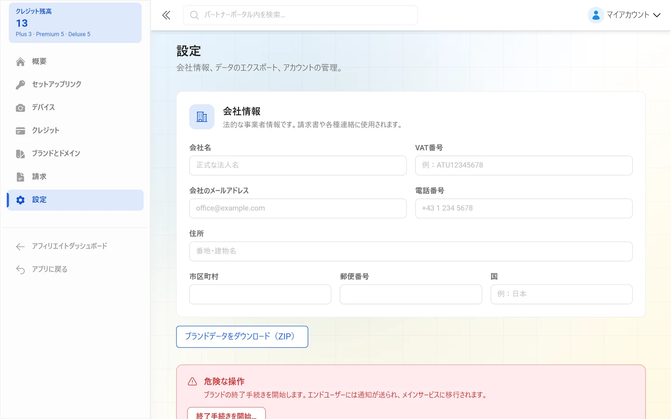
Task: Click the 電話番号 input field
Action: (x=524, y=209)
